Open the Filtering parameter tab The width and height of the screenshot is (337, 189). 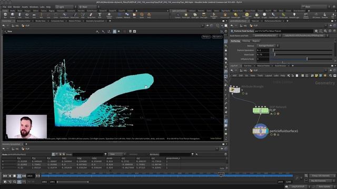click(x=246, y=41)
